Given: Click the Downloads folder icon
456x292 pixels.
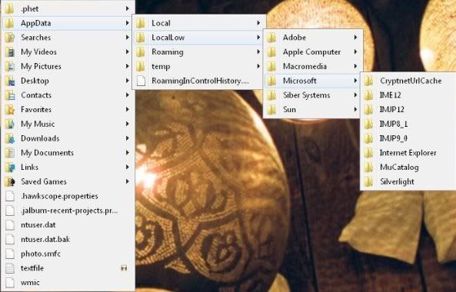Looking at the screenshot, I should click(9, 138).
